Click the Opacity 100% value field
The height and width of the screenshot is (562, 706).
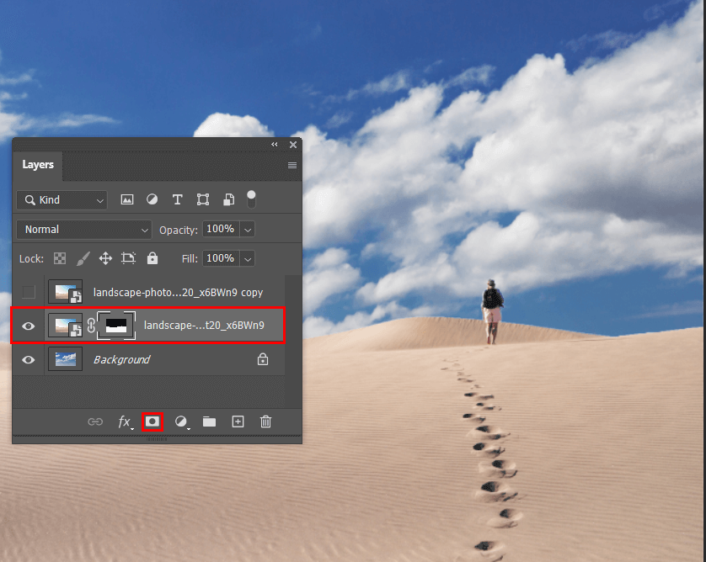(221, 230)
